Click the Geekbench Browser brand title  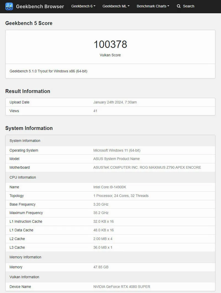40,6
